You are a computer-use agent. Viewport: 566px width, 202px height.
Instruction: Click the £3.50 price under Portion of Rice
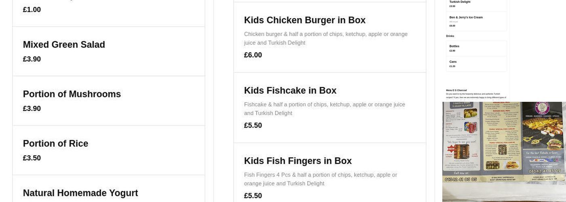(32, 158)
